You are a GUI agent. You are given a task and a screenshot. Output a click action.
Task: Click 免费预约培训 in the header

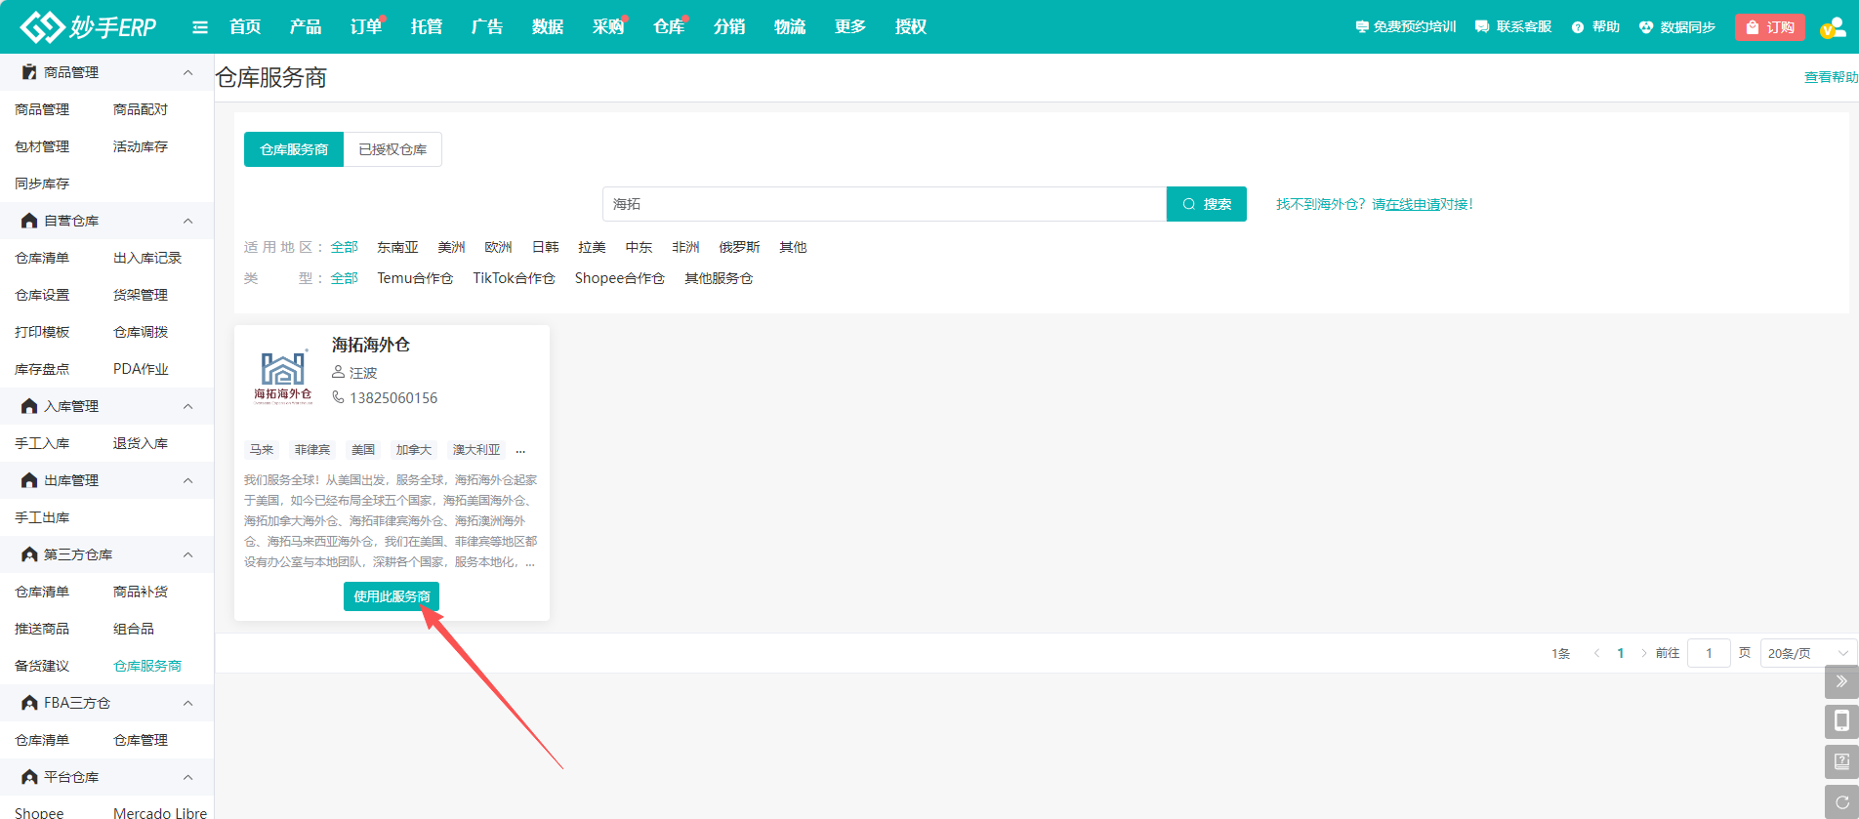(1406, 27)
